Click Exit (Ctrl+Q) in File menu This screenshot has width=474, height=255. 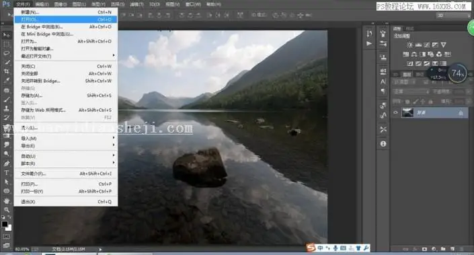[x=66, y=201]
